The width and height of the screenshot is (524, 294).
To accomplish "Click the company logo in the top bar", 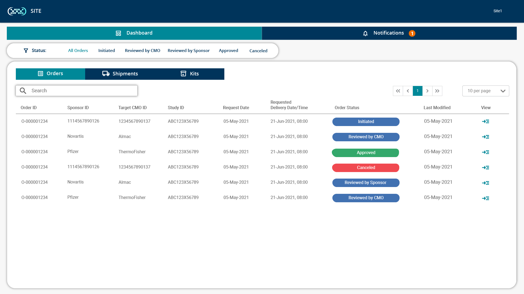I will click(x=17, y=11).
